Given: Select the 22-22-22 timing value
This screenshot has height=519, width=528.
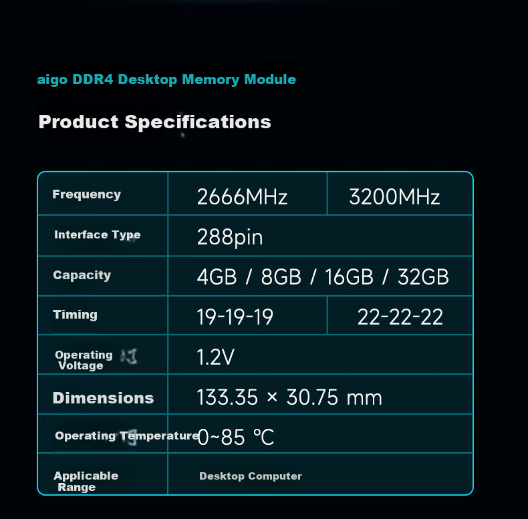Looking at the screenshot, I should click(400, 317).
